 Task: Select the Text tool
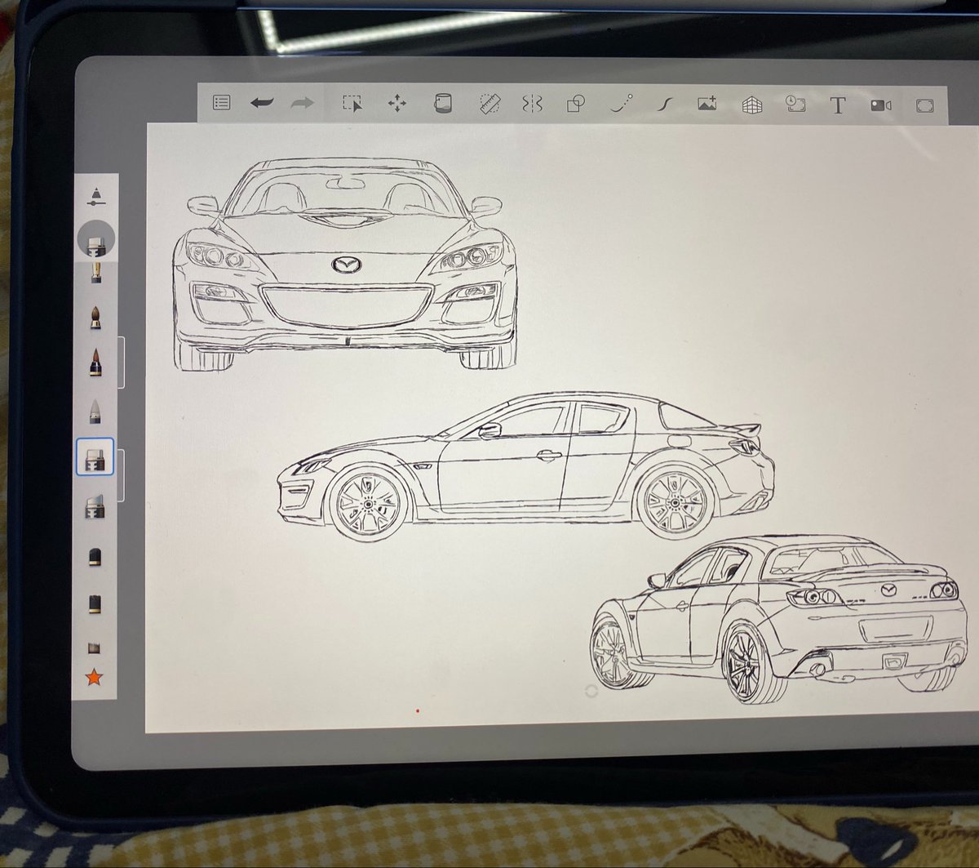pos(837,105)
